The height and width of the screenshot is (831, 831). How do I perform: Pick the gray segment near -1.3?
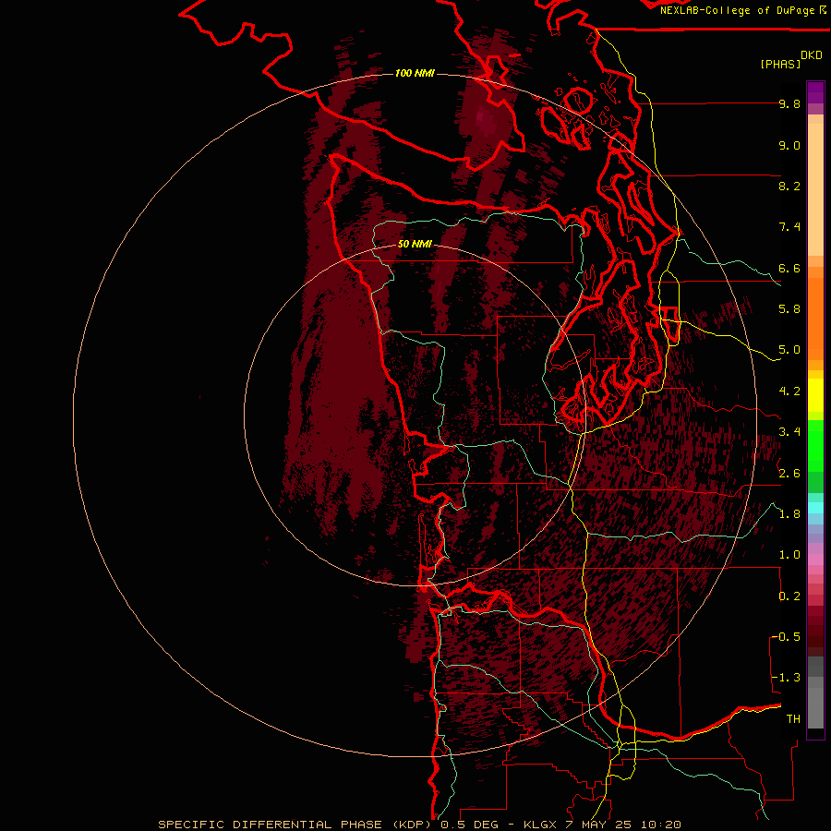(815, 682)
